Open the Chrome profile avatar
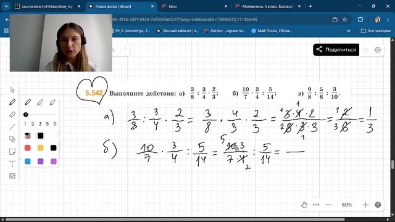The image size is (395, 222). (x=377, y=19)
